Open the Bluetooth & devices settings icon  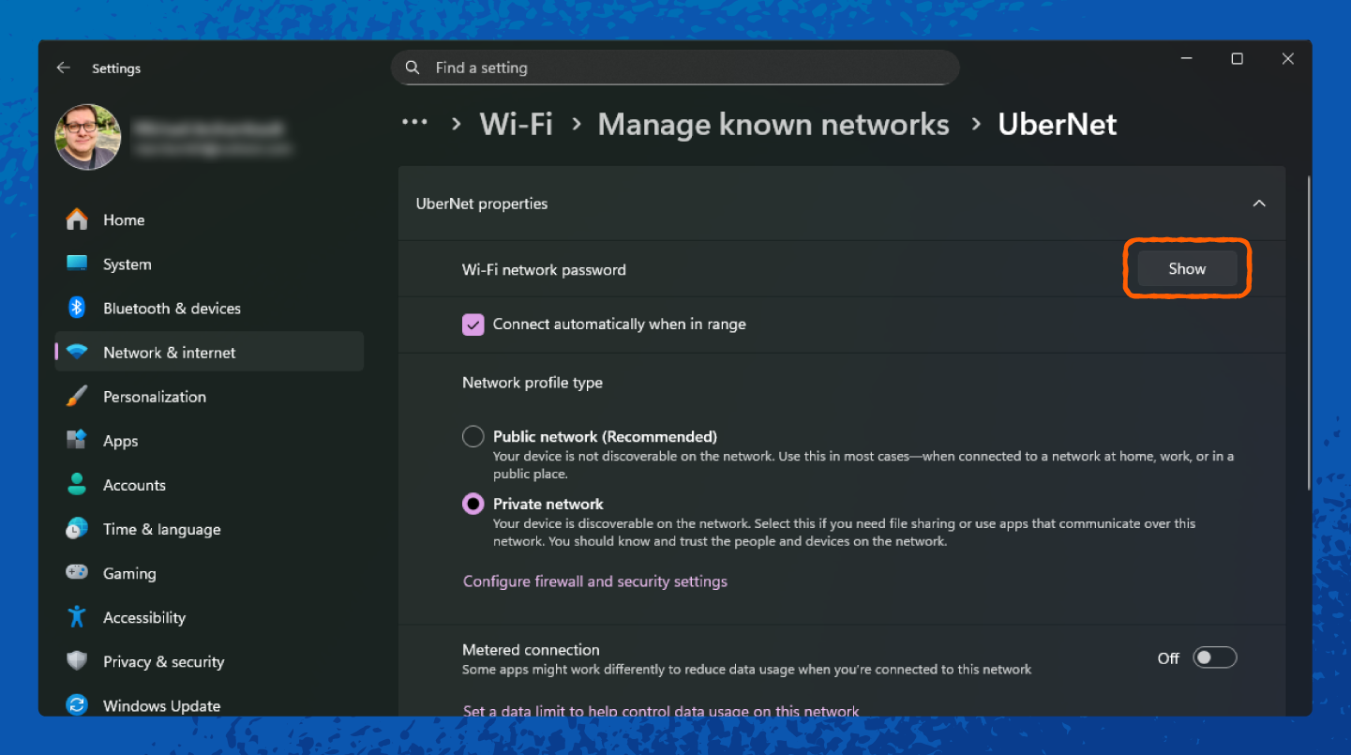75,308
